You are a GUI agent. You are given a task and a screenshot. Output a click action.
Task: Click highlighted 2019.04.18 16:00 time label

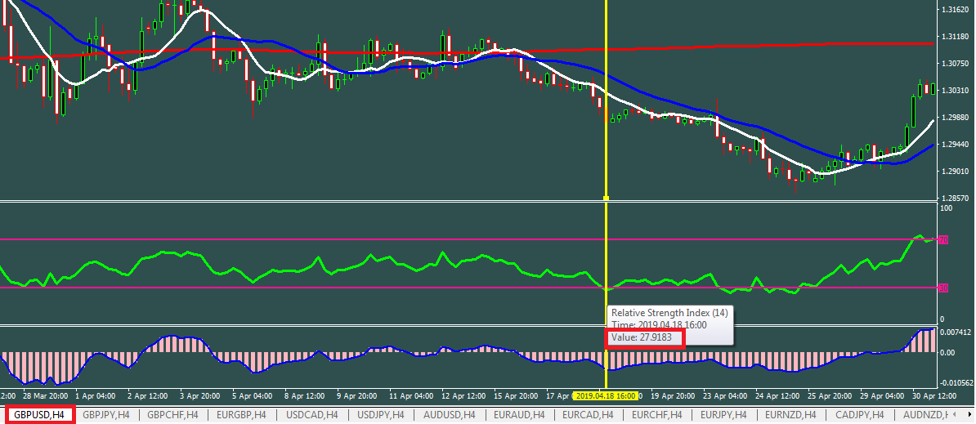[x=606, y=395]
